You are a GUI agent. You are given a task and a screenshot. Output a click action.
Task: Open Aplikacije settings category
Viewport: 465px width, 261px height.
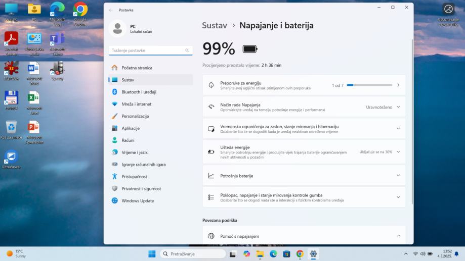point(151,128)
